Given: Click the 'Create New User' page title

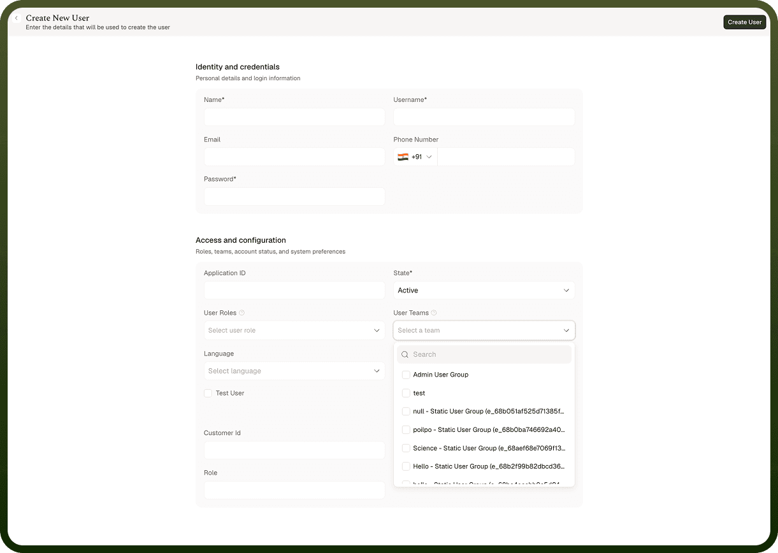Looking at the screenshot, I should [x=57, y=18].
